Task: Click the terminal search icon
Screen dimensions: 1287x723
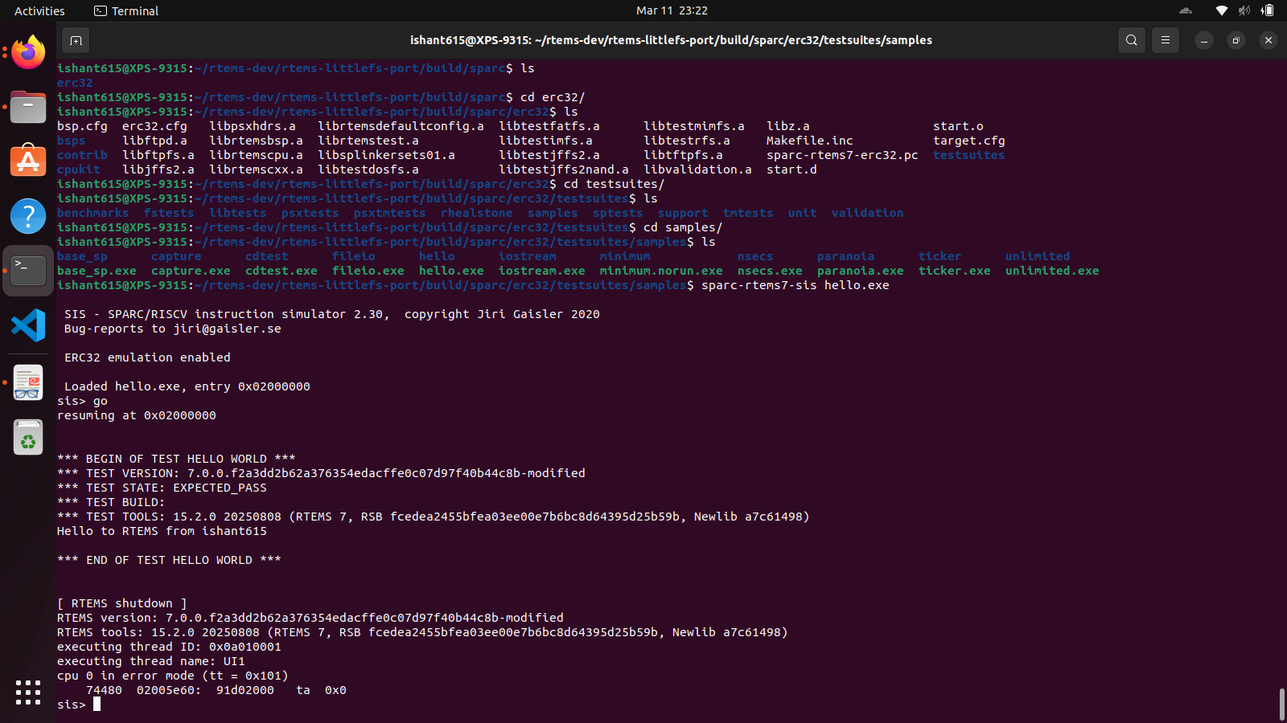Action: pyautogui.click(x=1131, y=40)
